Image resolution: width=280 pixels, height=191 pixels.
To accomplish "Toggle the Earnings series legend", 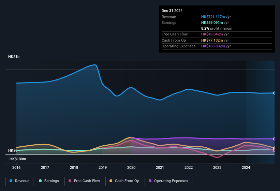I will point(49,181).
